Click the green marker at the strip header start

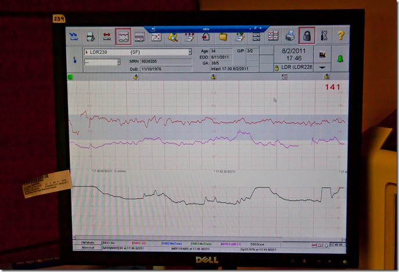click(70, 77)
